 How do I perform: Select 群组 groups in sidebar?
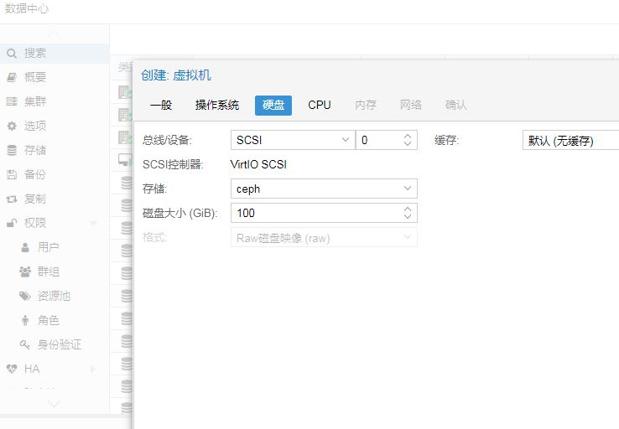(48, 271)
